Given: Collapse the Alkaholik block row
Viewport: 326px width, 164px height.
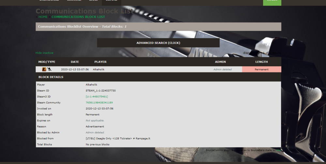Looking at the screenshot, I should point(98,69).
